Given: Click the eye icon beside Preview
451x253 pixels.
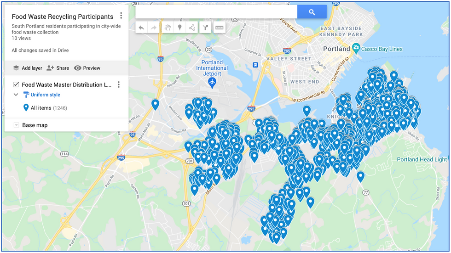Looking at the screenshot, I should (77, 68).
